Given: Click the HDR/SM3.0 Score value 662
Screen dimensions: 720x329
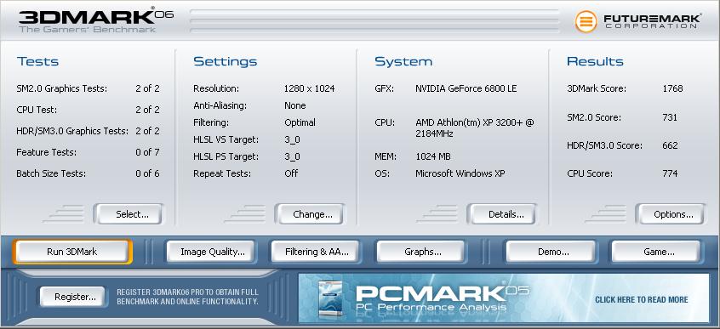Looking at the screenshot, I should 670,145.
